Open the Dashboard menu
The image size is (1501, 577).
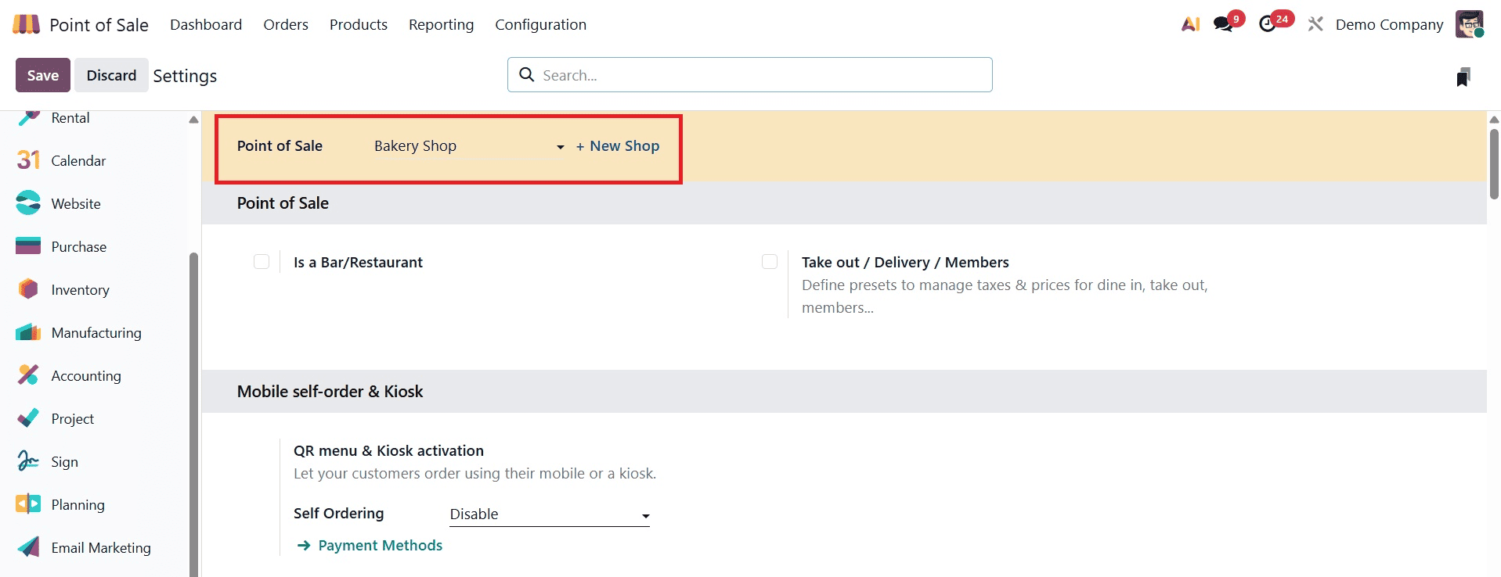[x=206, y=24]
